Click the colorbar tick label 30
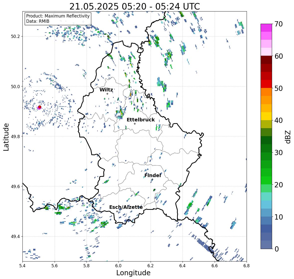 coord(279,153)
